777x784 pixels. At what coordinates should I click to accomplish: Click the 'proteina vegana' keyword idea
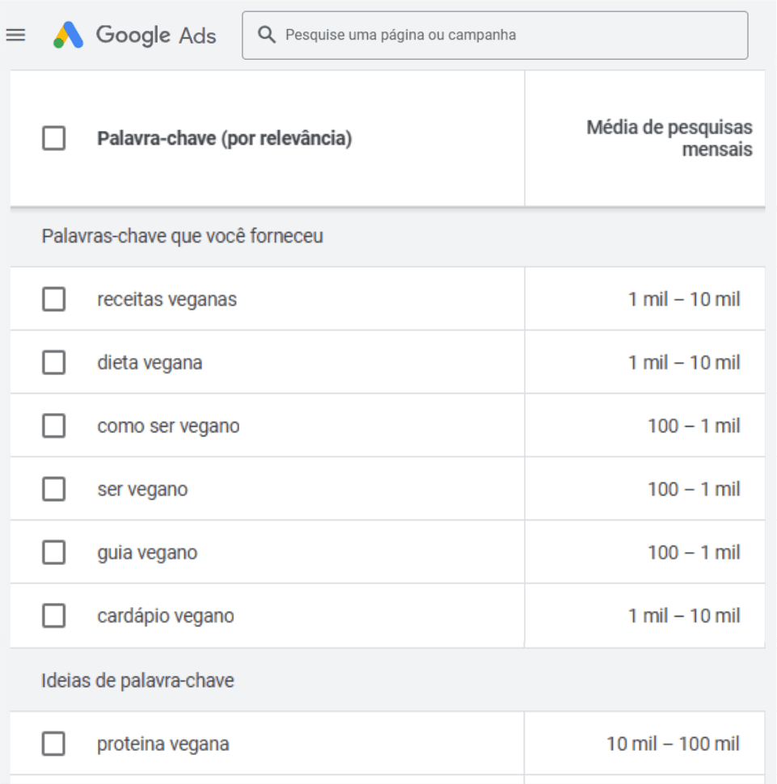[163, 744]
